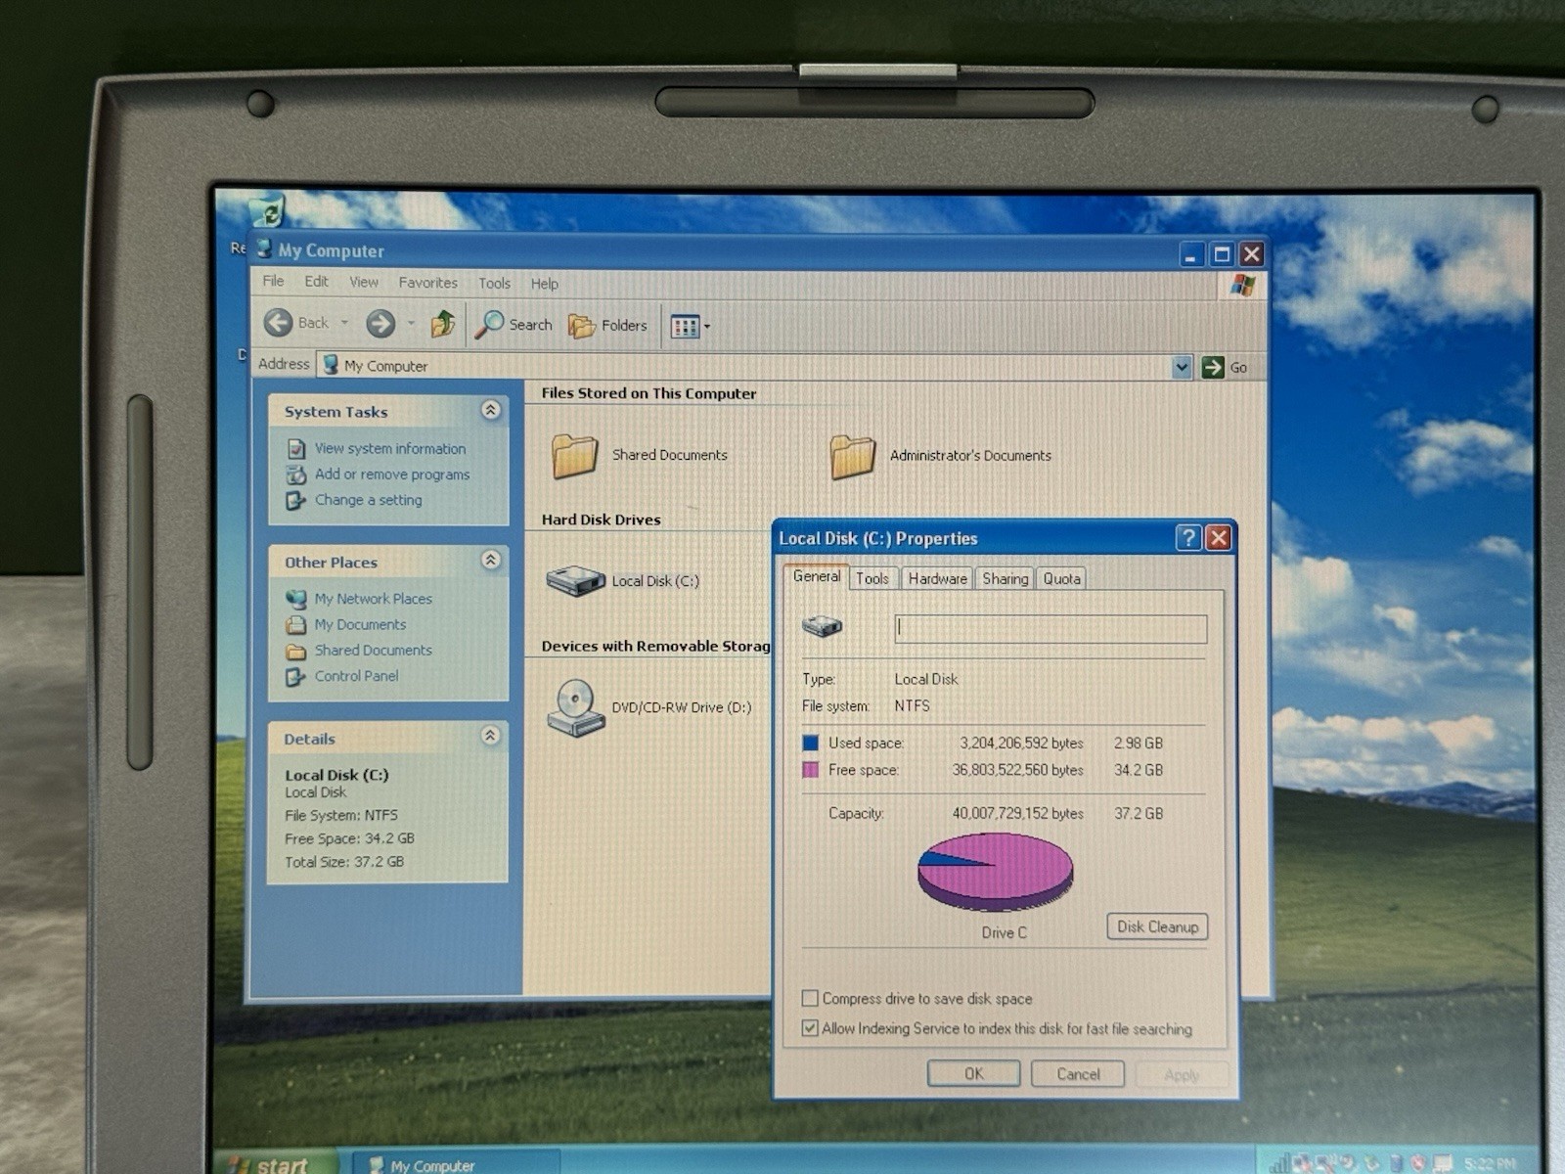Click the blue Used space color swatch
The width and height of the screenshot is (1565, 1174).
(x=810, y=743)
